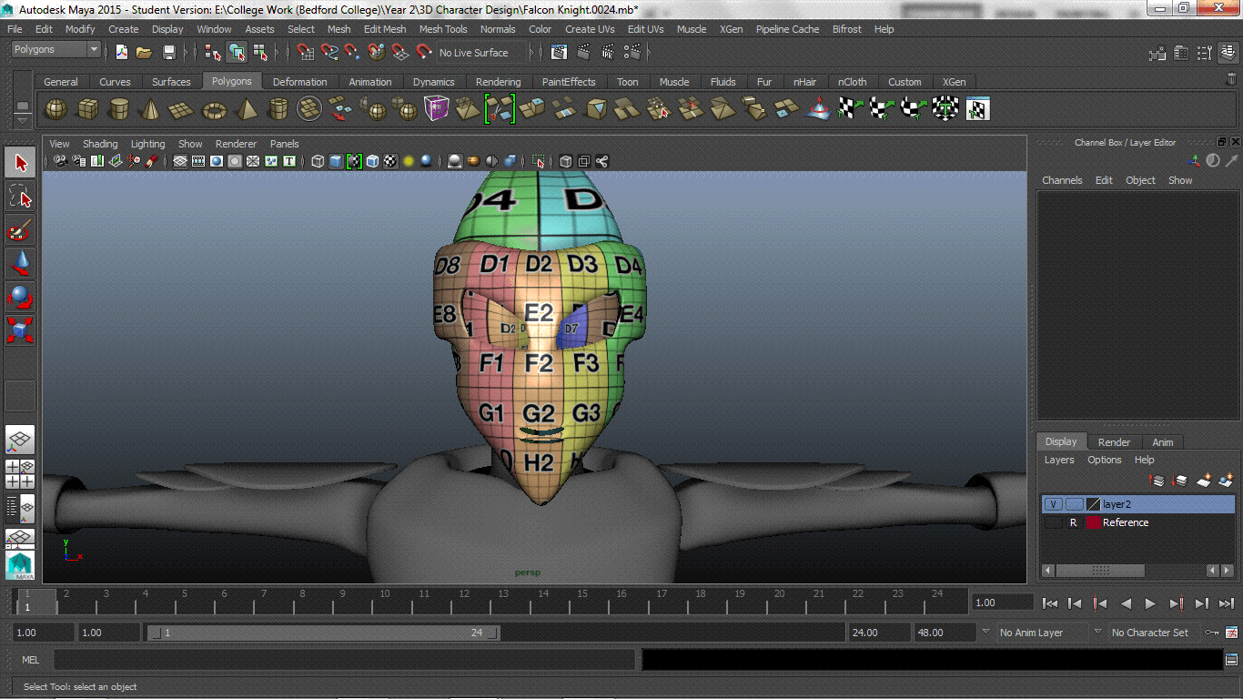Play the animation forward
Image resolution: width=1243 pixels, height=699 pixels.
(x=1150, y=603)
